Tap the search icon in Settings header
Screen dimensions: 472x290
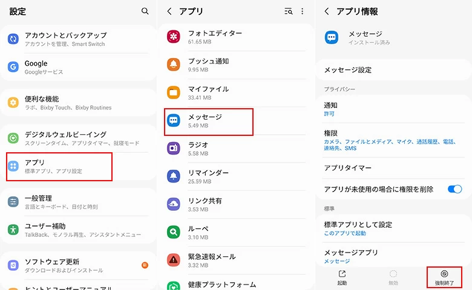tap(145, 11)
